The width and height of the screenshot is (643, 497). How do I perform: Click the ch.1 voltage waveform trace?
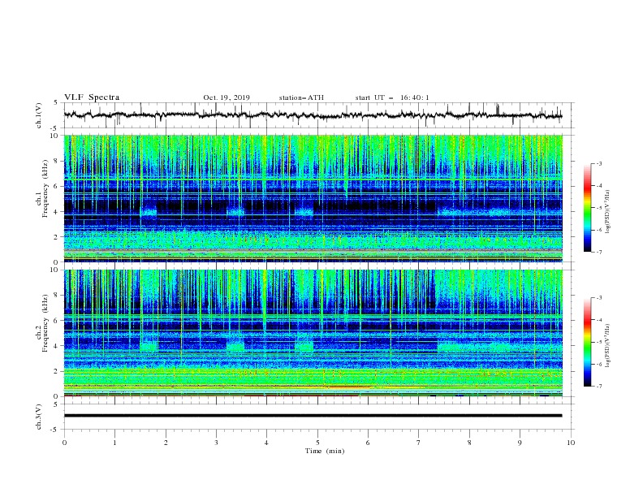click(313, 115)
